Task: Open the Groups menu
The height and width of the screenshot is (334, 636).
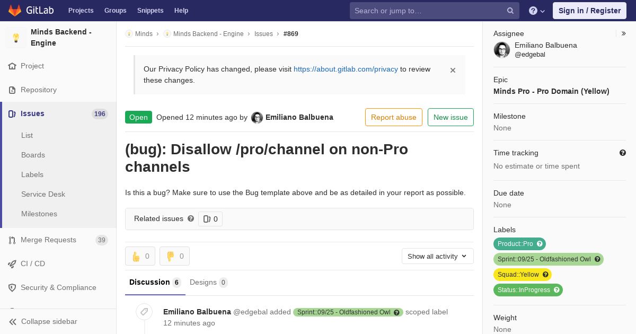Action: pyautogui.click(x=115, y=11)
